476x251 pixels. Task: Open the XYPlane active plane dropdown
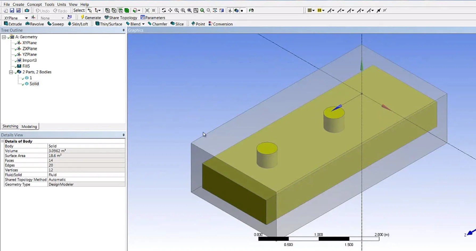pos(26,18)
